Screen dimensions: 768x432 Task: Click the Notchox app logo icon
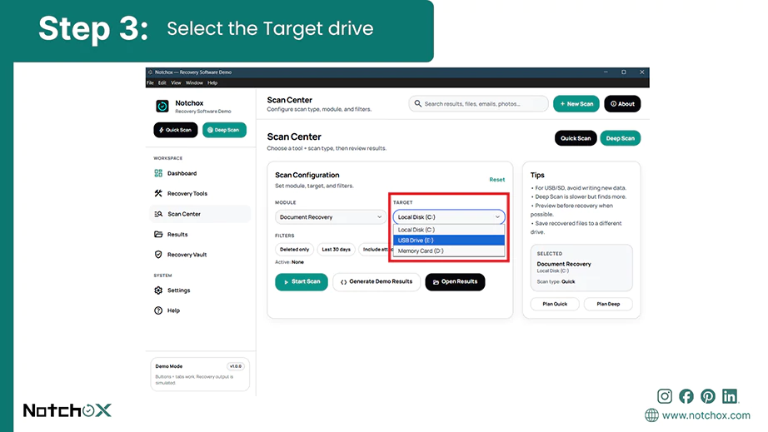point(162,106)
